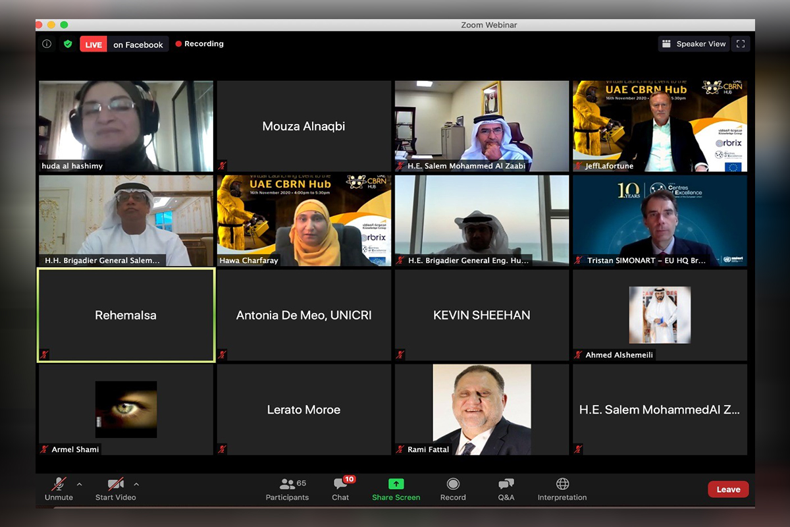This screenshot has height=527, width=790.
Task: Click the muted mic icon beside Ahmed Alshemeili
Action: [578, 354]
